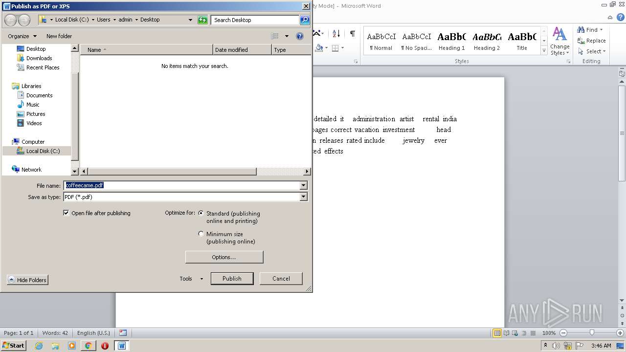Expand the view options dropdown arrow

click(287, 36)
